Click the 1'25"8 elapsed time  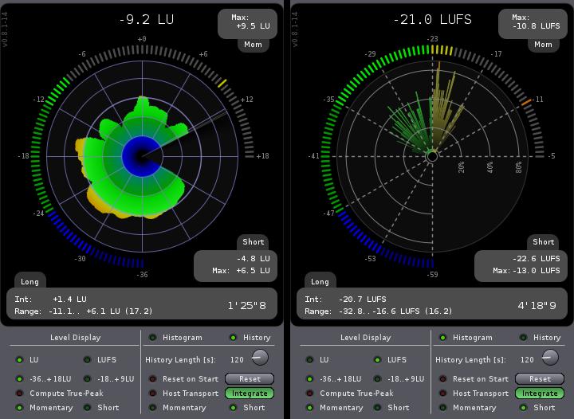click(x=246, y=306)
